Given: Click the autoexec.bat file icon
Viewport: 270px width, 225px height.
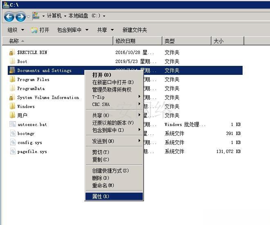Looking at the screenshot, I should 13,124.
